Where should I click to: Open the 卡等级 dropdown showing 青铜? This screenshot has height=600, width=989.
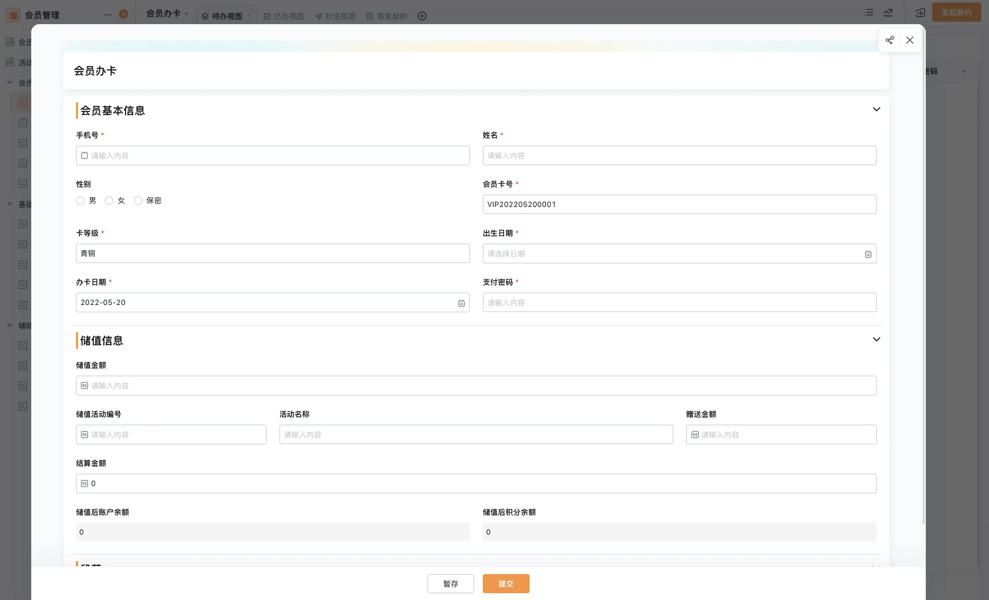[273, 253]
